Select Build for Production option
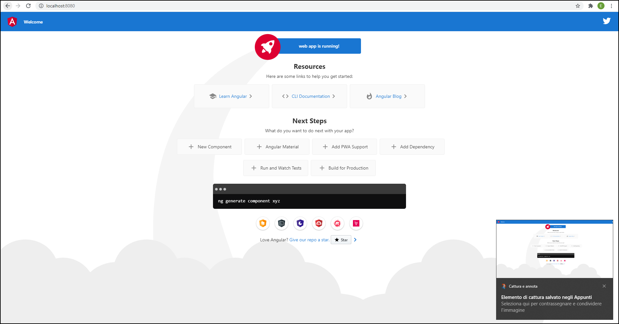The height and width of the screenshot is (324, 619). (x=343, y=168)
